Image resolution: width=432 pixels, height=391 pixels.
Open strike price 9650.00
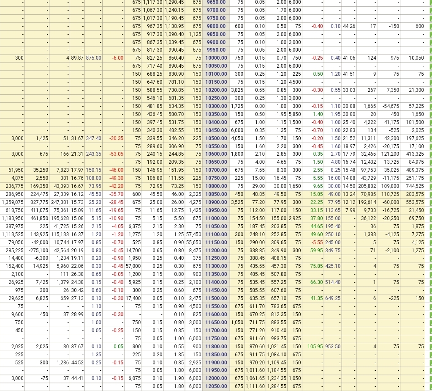(216, 2)
